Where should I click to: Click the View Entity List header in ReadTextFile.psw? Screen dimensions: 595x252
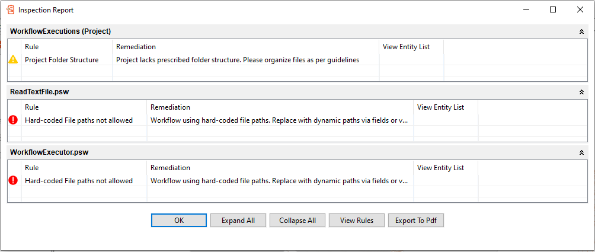440,107
